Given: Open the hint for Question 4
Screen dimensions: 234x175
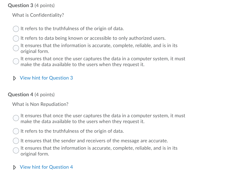Looking at the screenshot, I should click(46, 167).
